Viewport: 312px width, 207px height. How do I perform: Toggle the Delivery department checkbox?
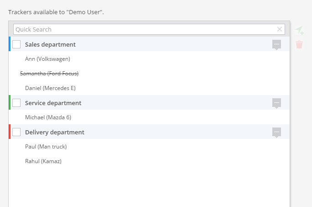16,132
